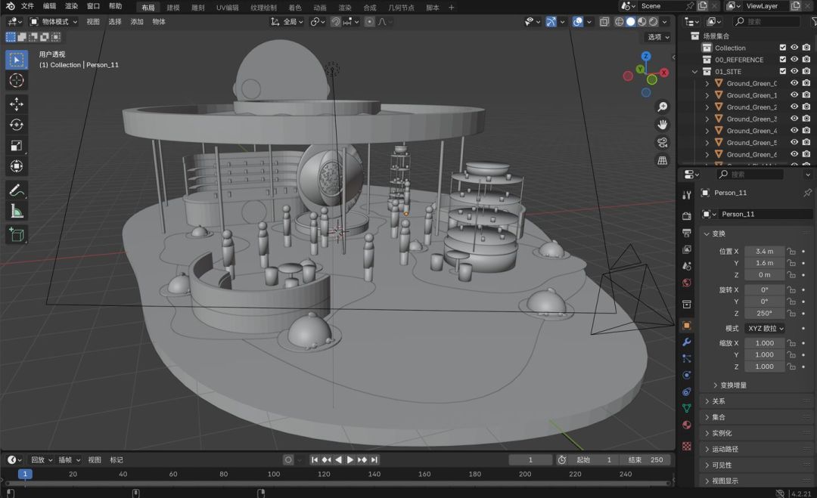Collapse the 01_SITE collection tree
817x498 pixels.
point(695,72)
